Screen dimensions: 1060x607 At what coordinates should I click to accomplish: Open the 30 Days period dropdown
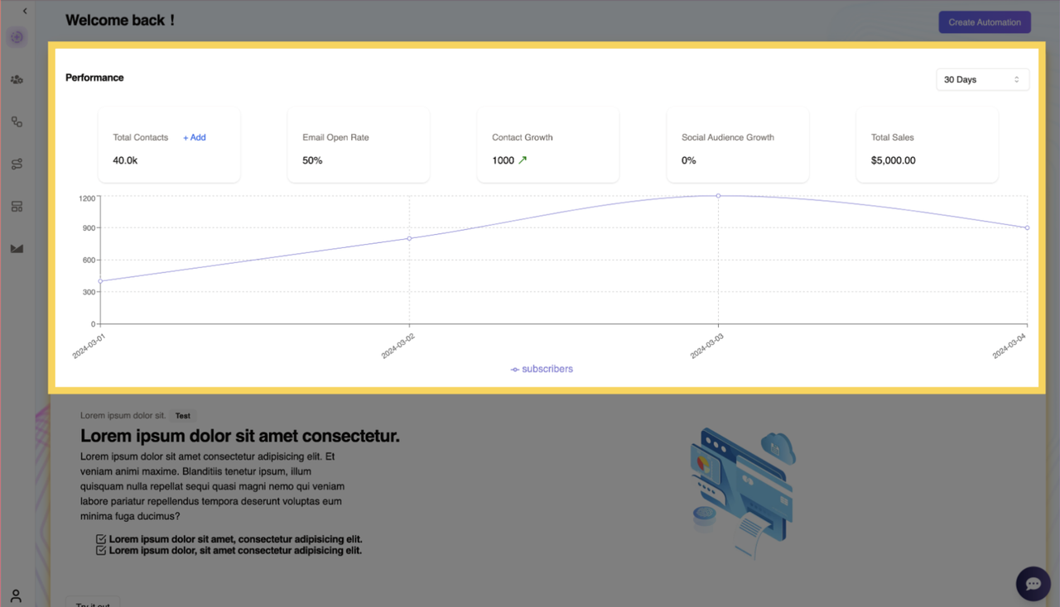(982, 79)
